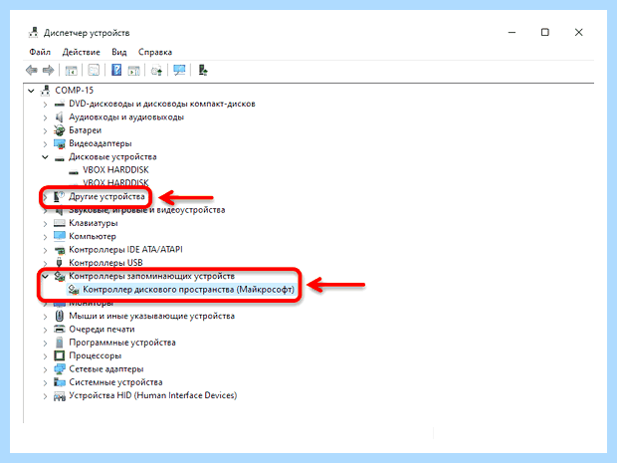Click the Устройства HID icon
The width and height of the screenshot is (617, 463).
click(x=60, y=395)
